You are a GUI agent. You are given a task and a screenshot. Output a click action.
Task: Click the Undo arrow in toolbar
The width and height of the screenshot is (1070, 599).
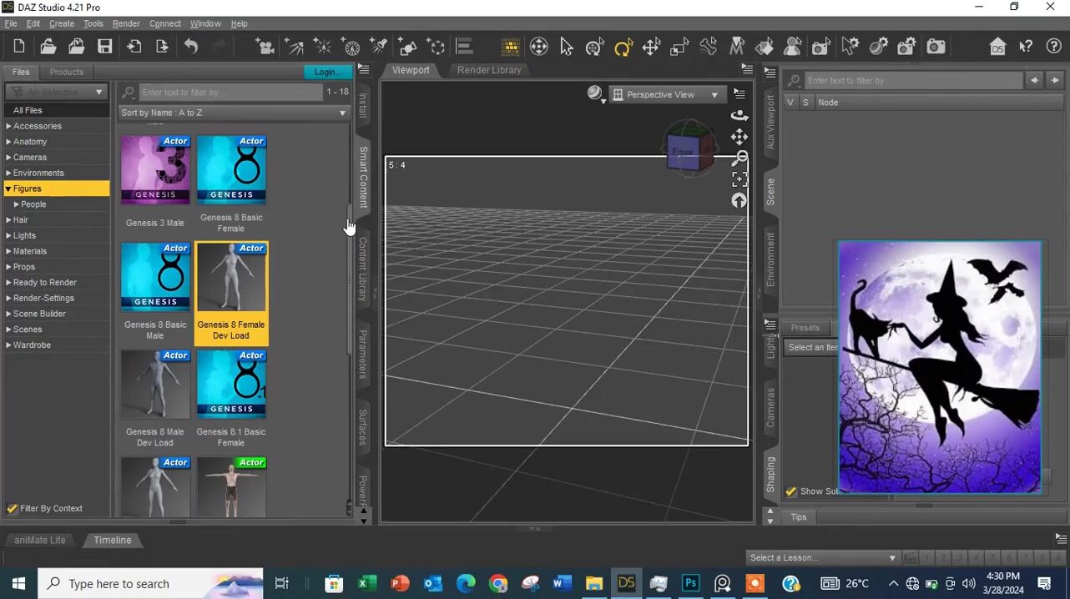coord(191,47)
